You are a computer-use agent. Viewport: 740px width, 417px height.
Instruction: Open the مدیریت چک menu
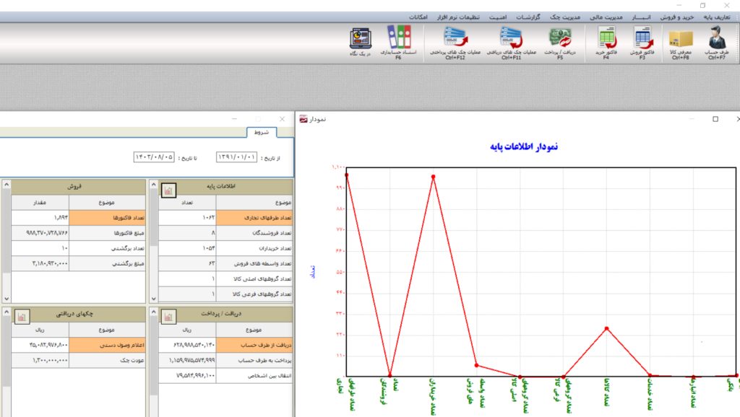(x=565, y=17)
